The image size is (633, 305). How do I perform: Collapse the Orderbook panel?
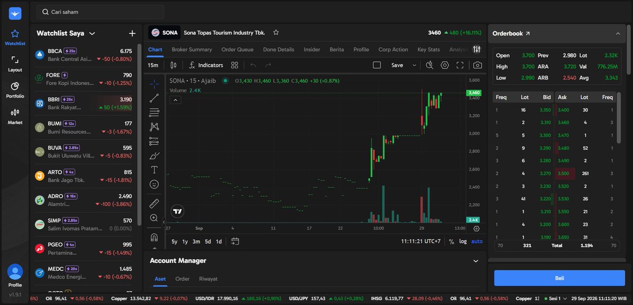click(x=618, y=34)
